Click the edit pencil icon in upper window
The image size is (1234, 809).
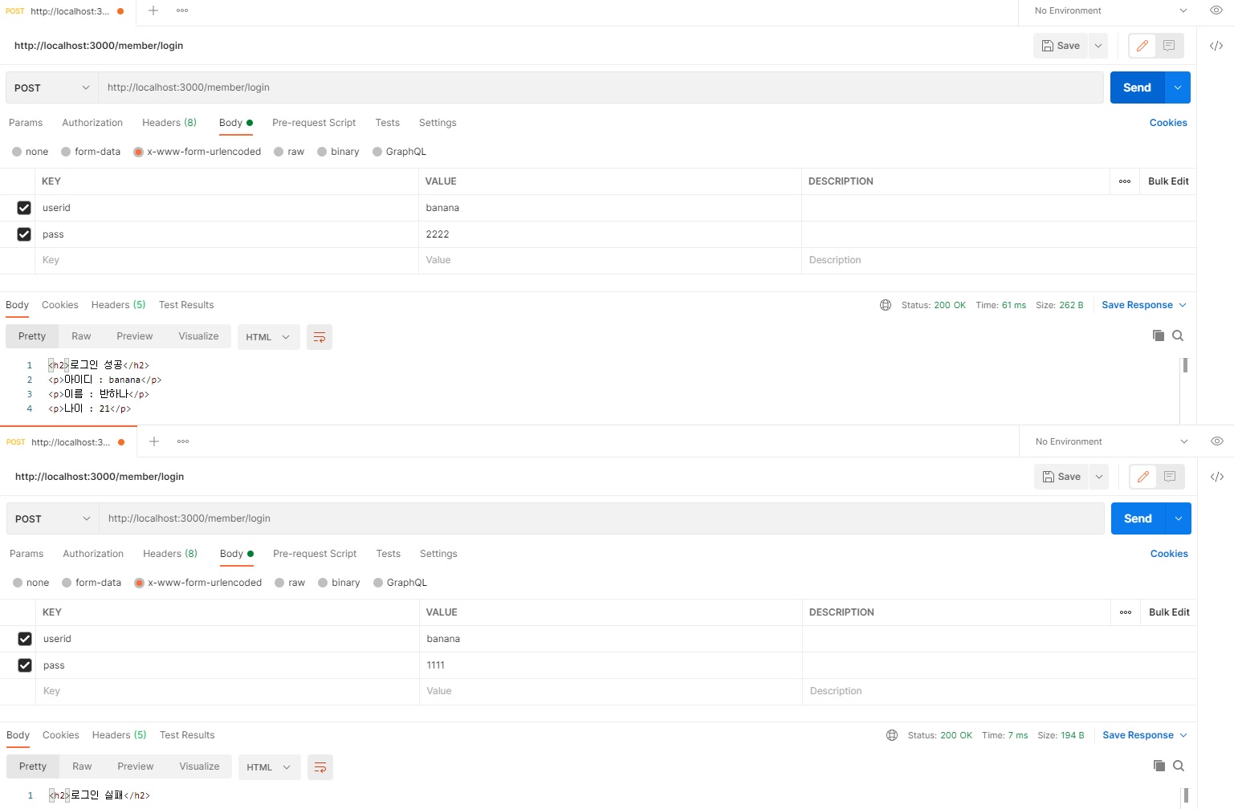(x=1142, y=46)
